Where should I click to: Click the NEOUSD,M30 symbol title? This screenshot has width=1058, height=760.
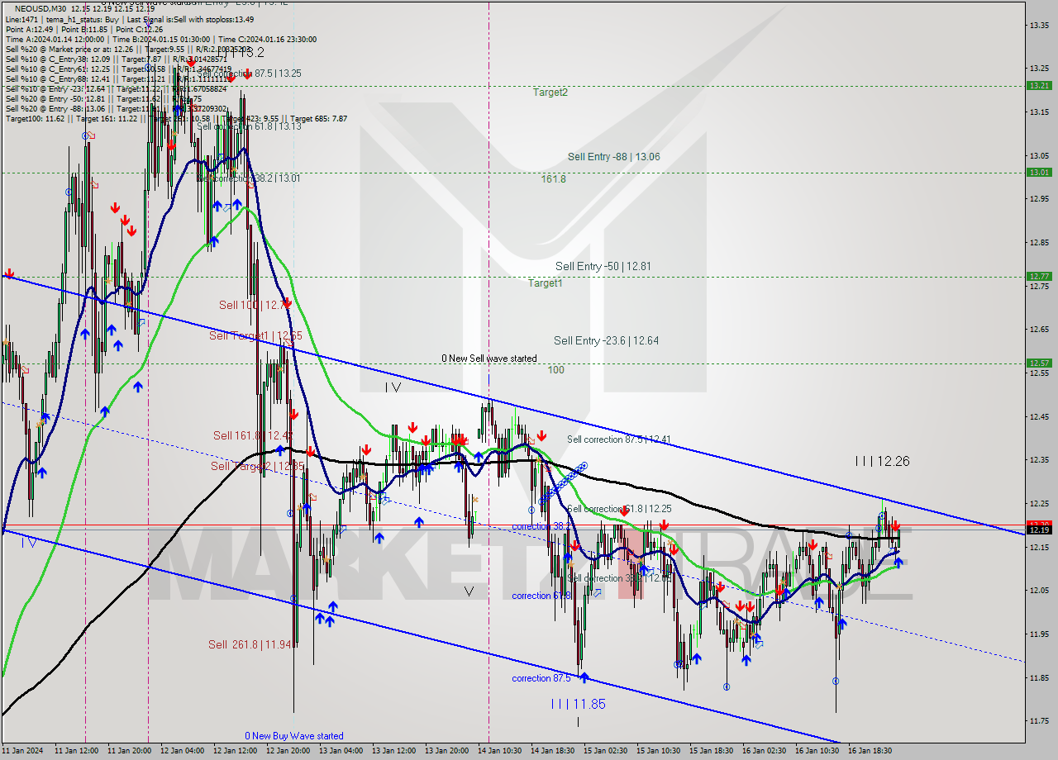point(41,8)
